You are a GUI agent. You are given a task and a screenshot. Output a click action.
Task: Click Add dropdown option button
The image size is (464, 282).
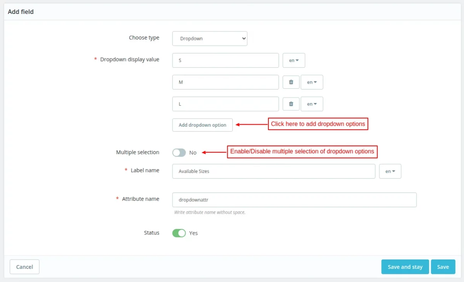(x=202, y=125)
